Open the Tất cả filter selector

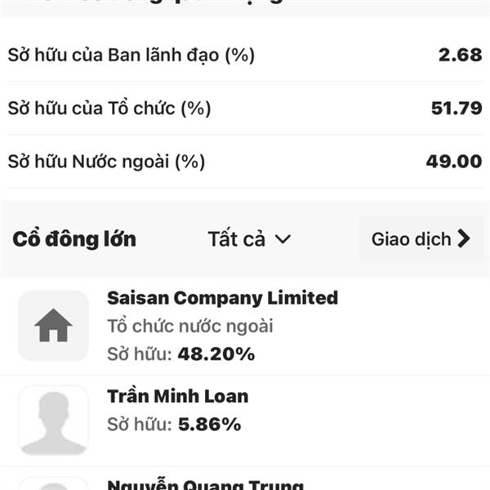249,239
